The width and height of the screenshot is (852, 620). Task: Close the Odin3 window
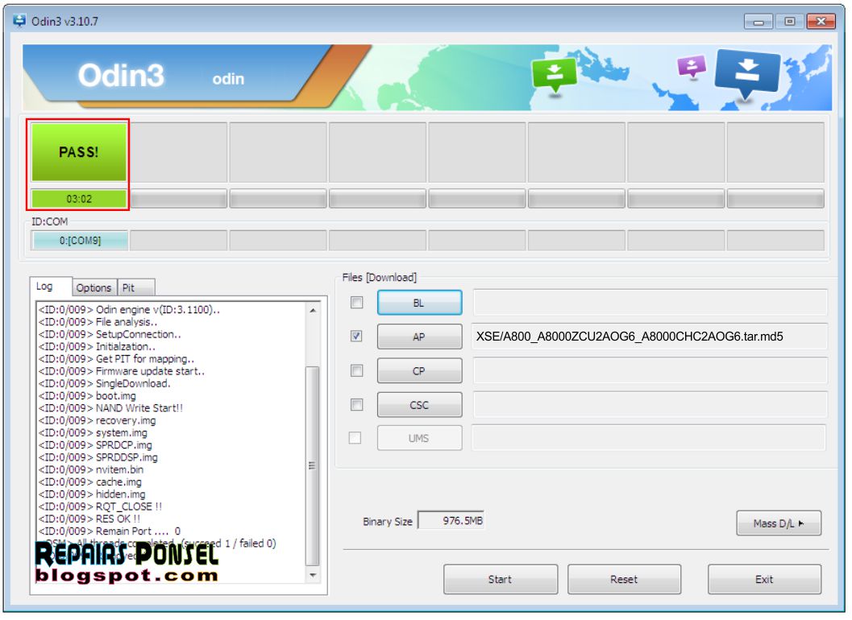[x=821, y=22]
